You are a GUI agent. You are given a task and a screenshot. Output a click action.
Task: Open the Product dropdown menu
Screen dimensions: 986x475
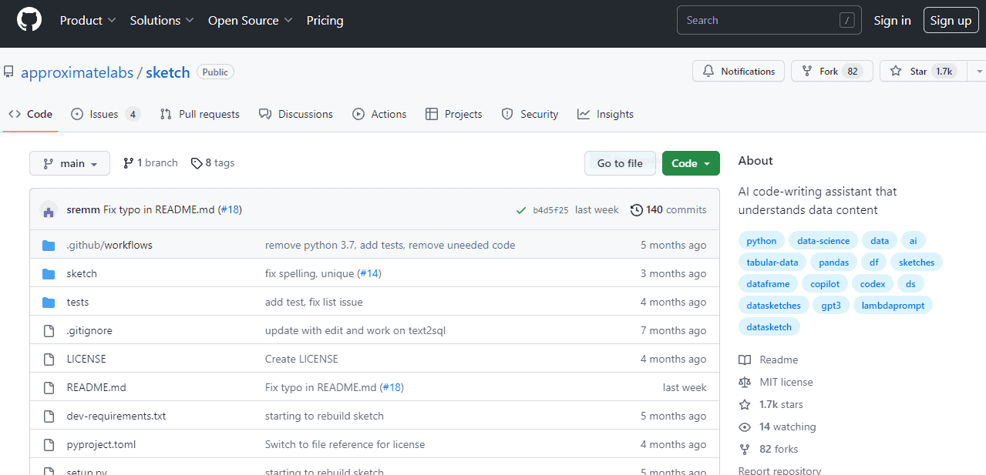tap(88, 21)
